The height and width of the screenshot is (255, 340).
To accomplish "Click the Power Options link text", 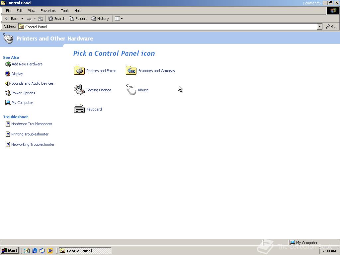I will coord(23,93).
